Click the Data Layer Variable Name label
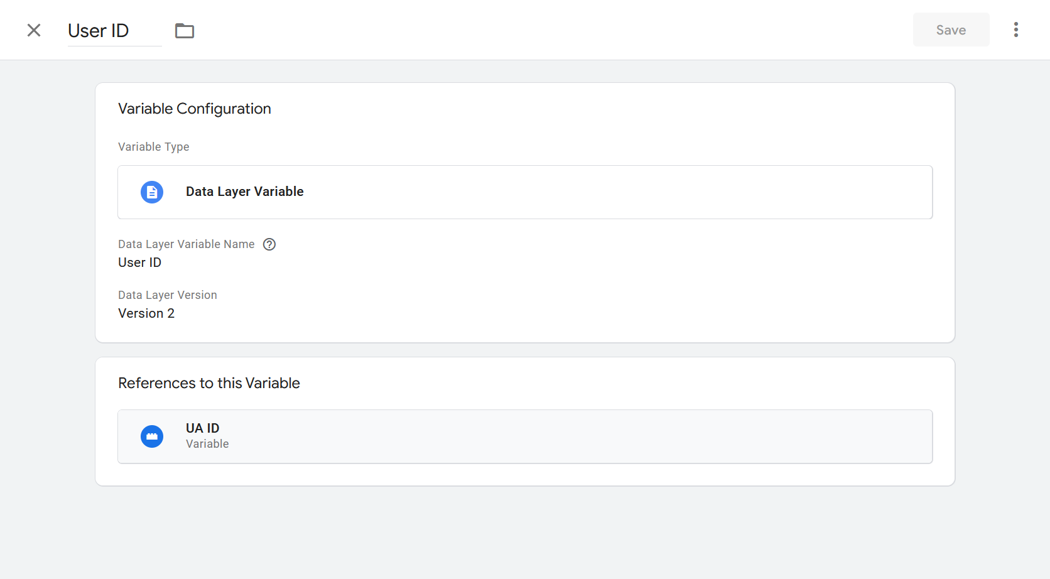Screen dimensions: 1050x579 [187, 244]
